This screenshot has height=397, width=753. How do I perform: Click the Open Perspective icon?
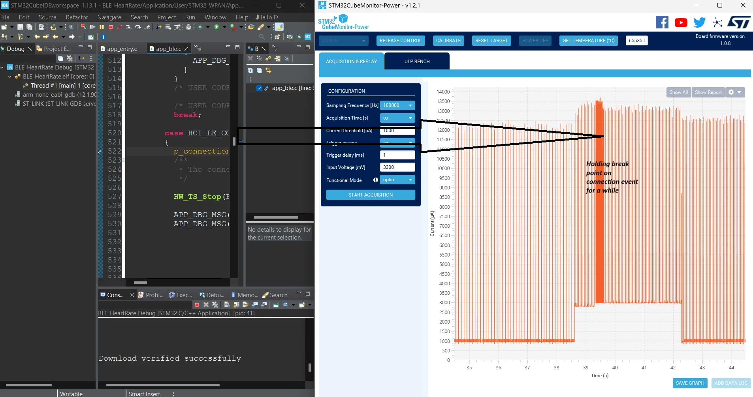[277, 37]
